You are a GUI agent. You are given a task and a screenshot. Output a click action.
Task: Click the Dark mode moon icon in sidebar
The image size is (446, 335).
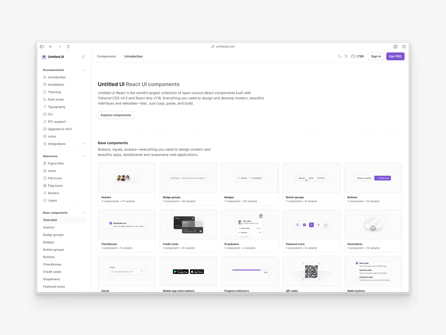point(45,99)
